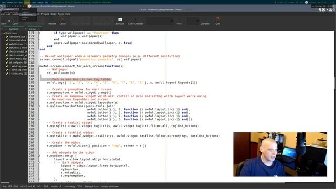Click the line number input before Jump to
Image resolution: width=336 pixels, height=189 pixels.
193,21
